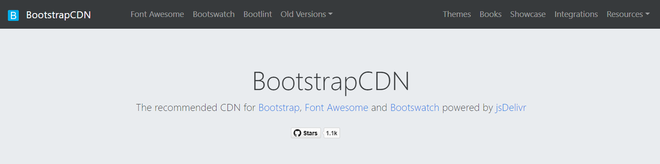Open the 1.1k star count link

332,133
